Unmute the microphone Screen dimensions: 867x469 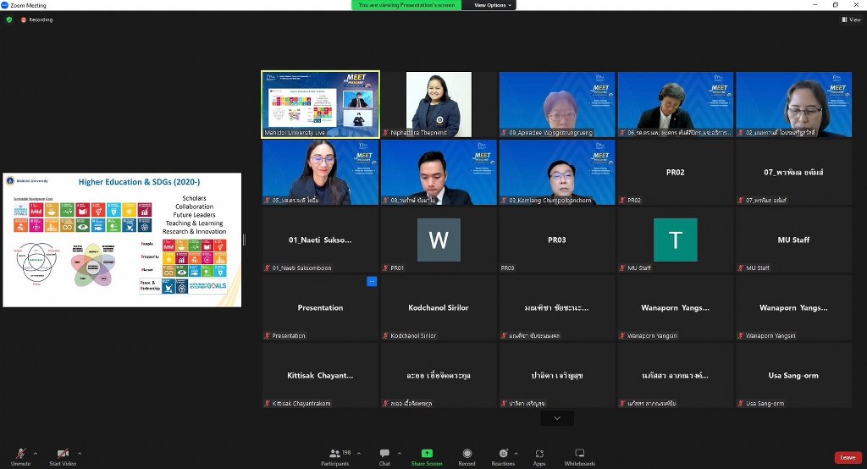[x=20, y=455]
